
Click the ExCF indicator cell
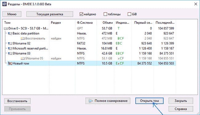click(120, 63)
